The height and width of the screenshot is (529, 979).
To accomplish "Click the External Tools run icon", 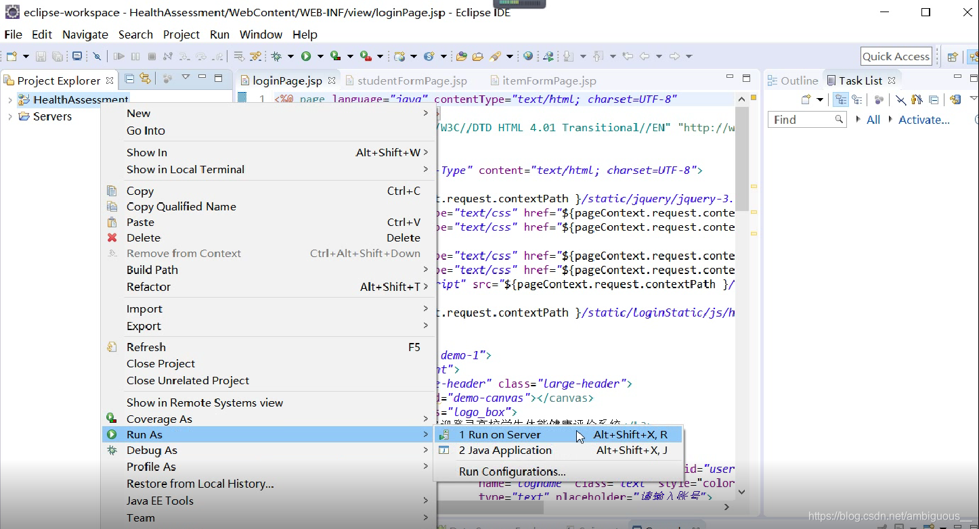I will pyautogui.click(x=366, y=56).
